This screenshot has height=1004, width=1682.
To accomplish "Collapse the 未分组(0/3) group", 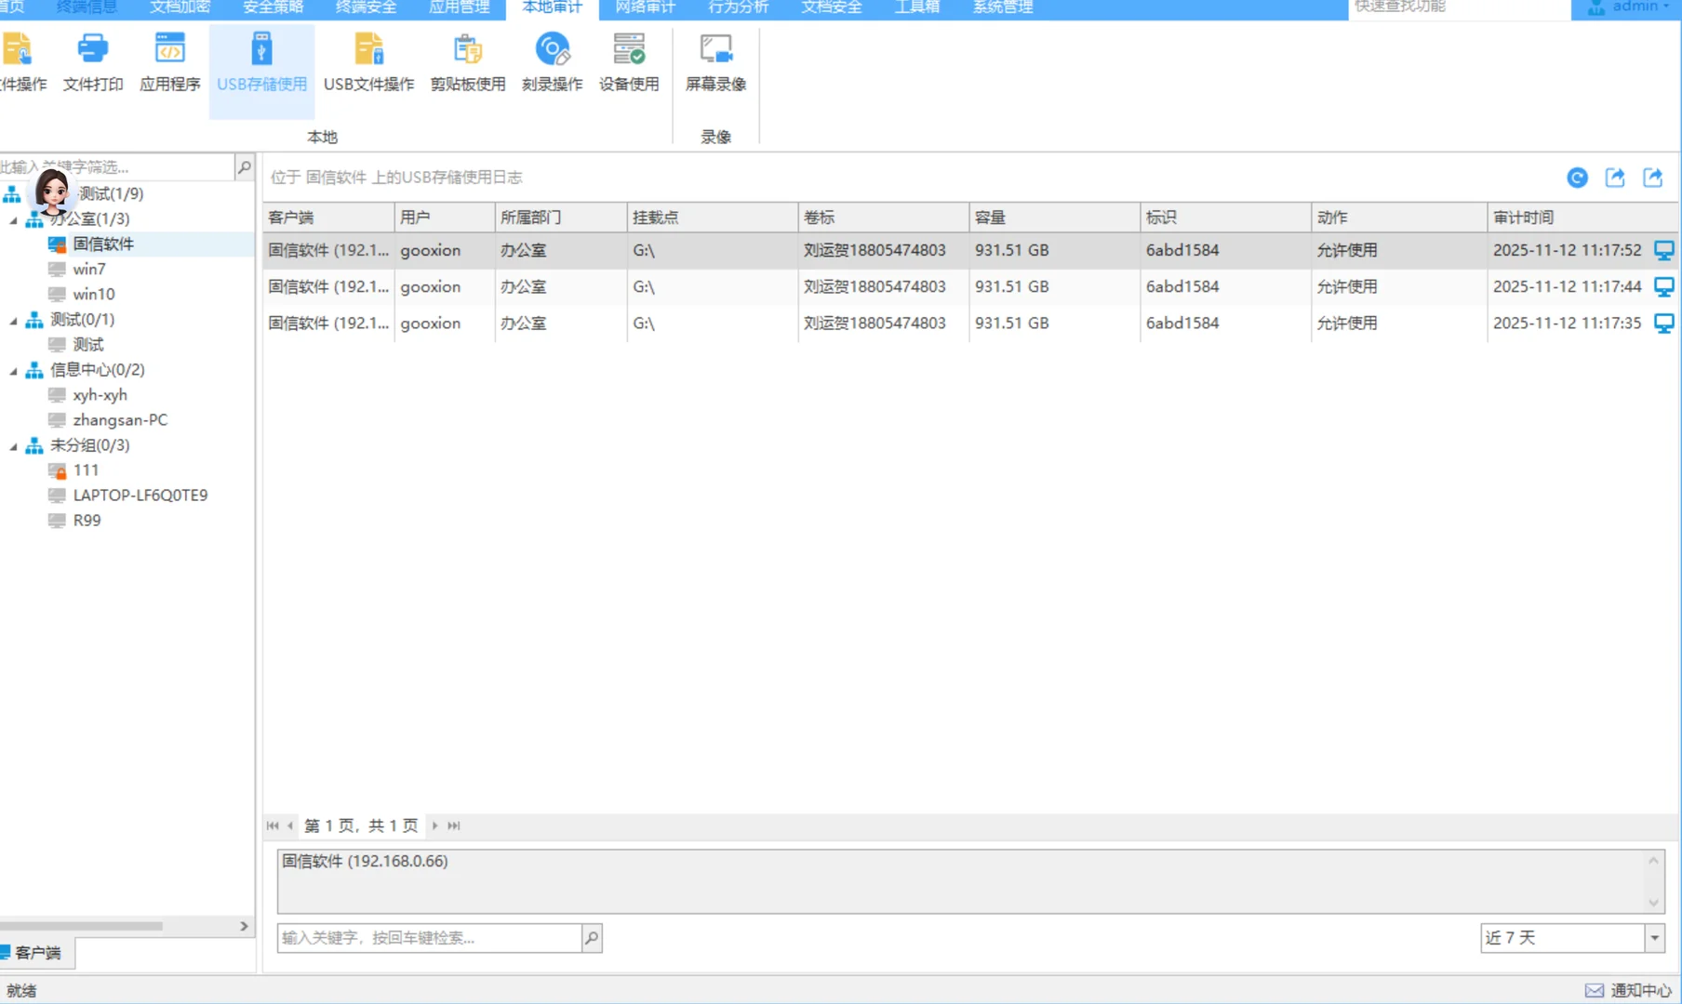I will tap(14, 446).
